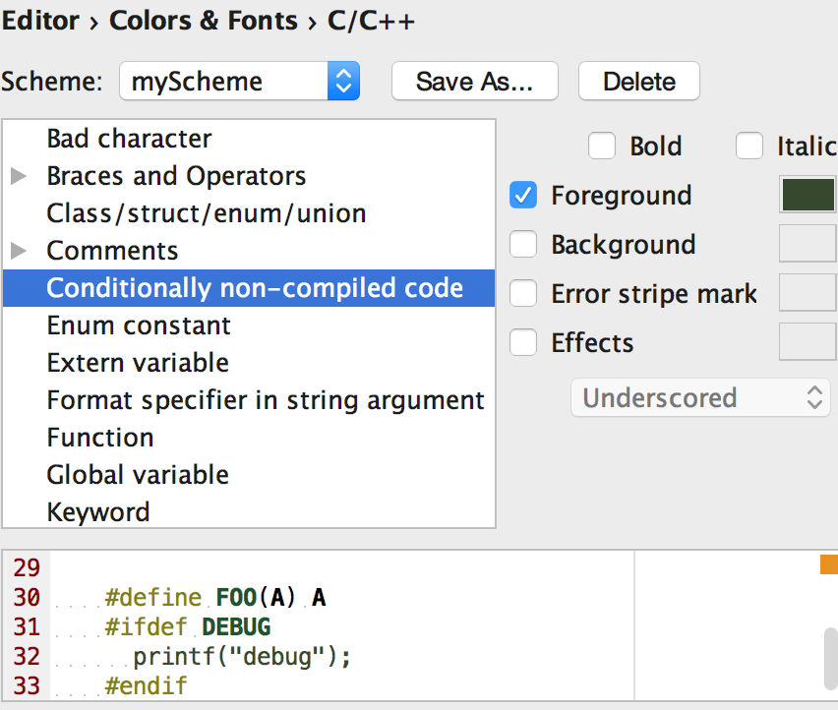This screenshot has width=838, height=710.
Task: Enable the Italic checkbox
Action: click(749, 147)
